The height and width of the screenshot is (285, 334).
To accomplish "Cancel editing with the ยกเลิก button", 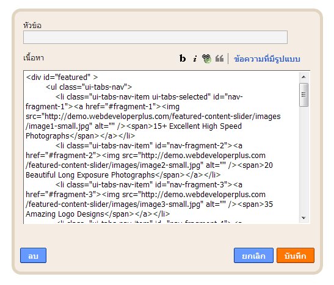I will 253,256.
